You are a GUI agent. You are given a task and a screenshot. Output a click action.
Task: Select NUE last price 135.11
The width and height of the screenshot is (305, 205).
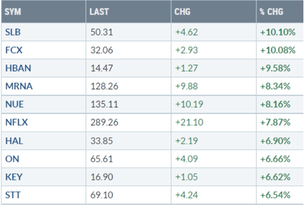104,105
